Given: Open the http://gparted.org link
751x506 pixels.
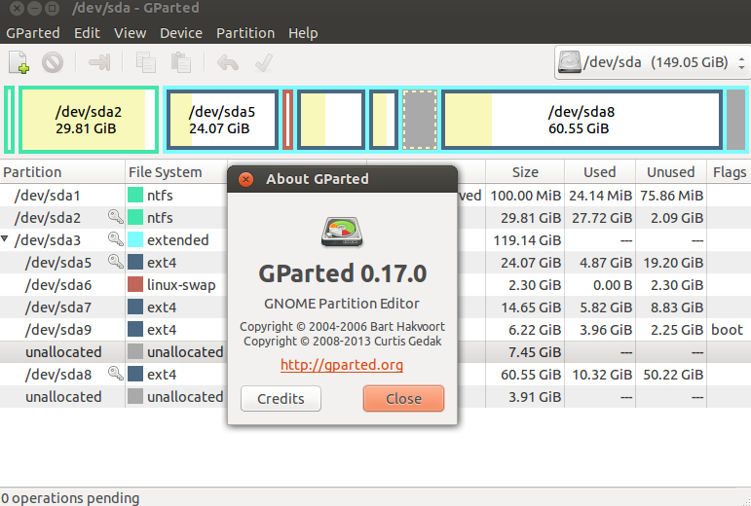Looking at the screenshot, I should tap(342, 365).
